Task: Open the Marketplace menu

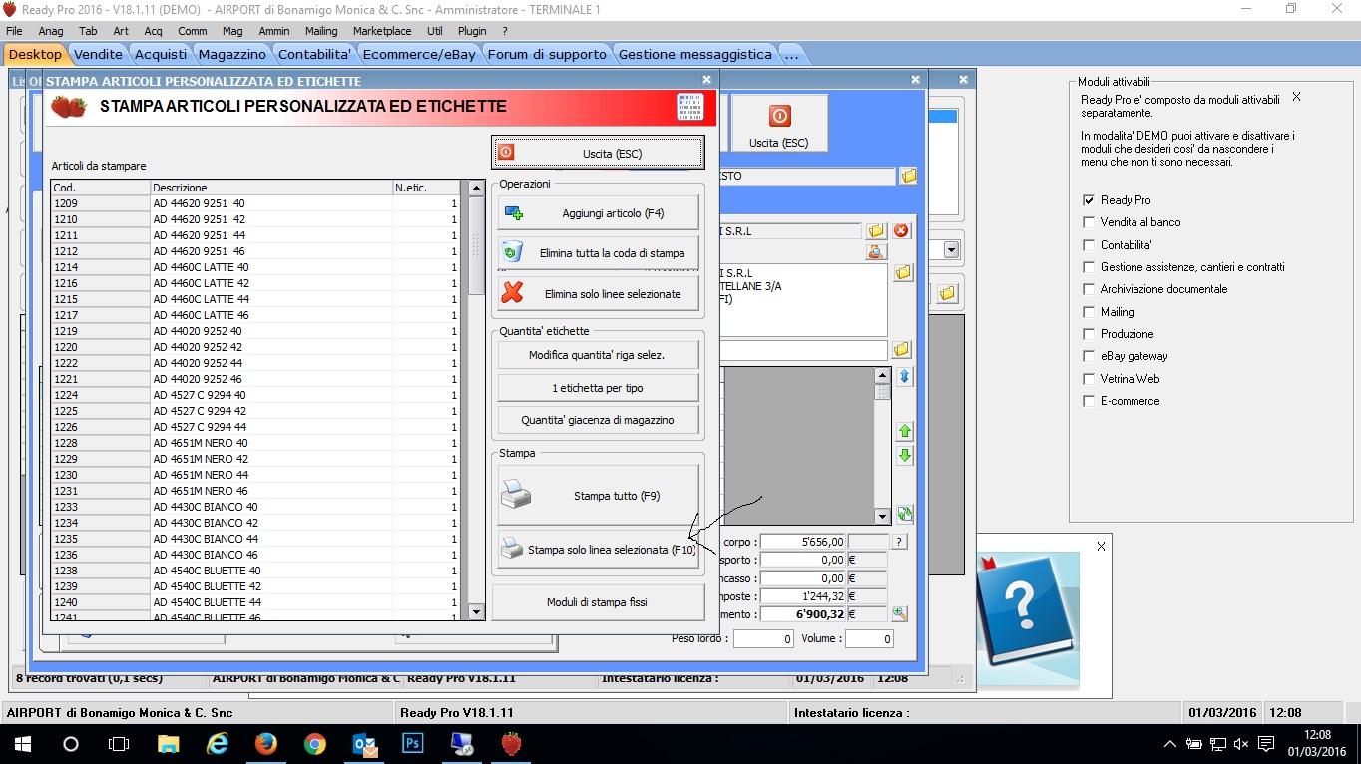Action: pos(382,31)
